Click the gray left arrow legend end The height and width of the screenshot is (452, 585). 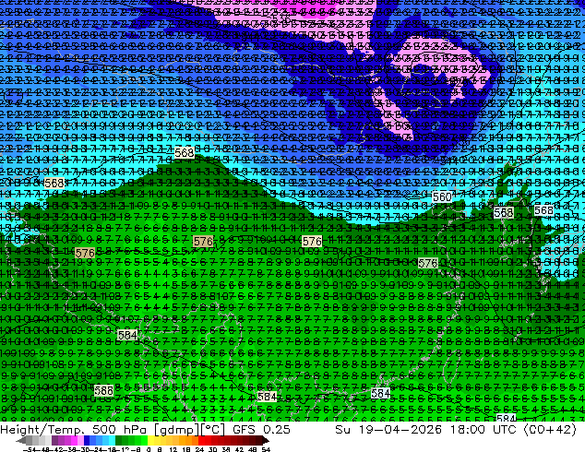pos(20,440)
